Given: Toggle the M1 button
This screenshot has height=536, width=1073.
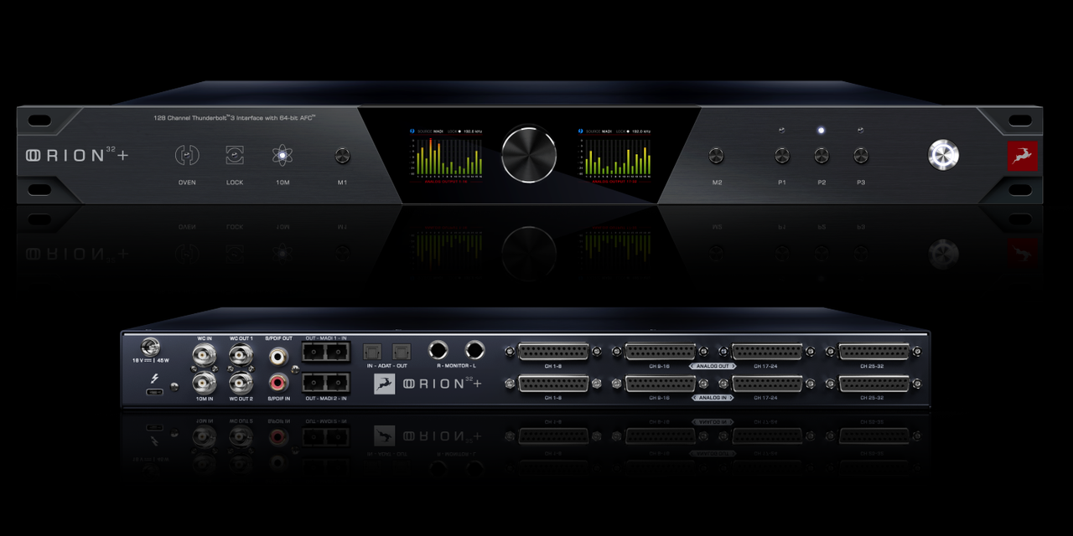Looking at the screenshot, I should (x=342, y=156).
